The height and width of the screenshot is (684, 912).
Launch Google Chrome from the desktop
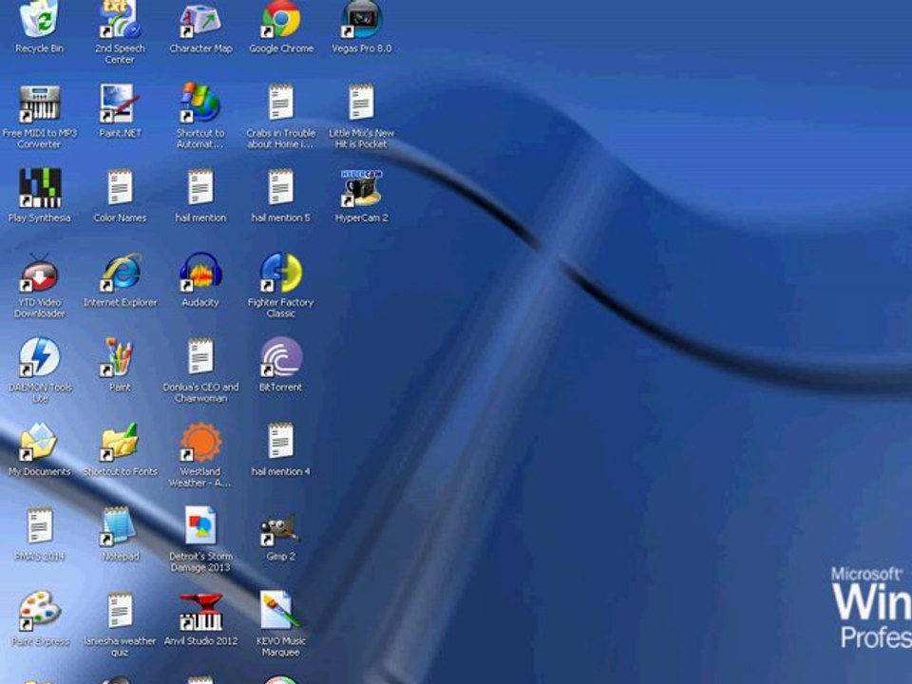(280, 20)
